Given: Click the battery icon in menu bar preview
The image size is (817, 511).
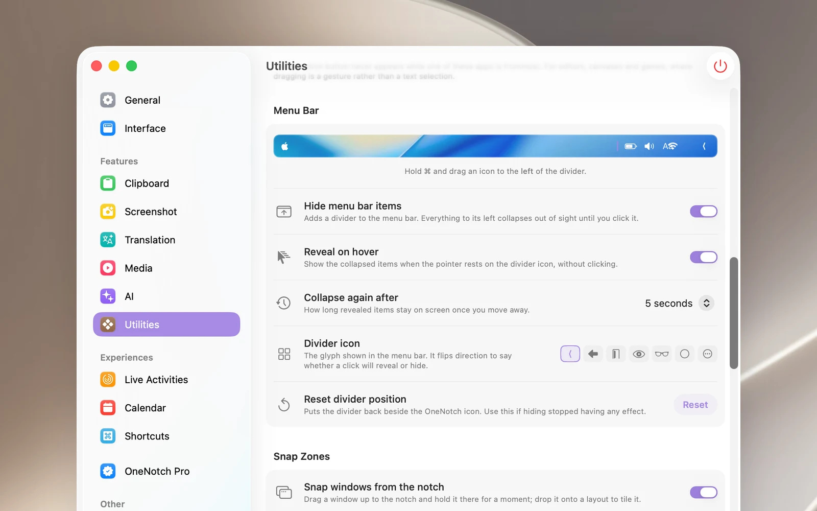Looking at the screenshot, I should click(x=631, y=146).
